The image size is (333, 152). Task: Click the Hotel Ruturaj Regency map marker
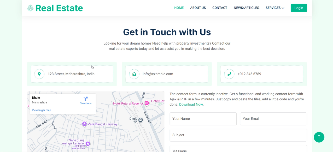[147, 103]
